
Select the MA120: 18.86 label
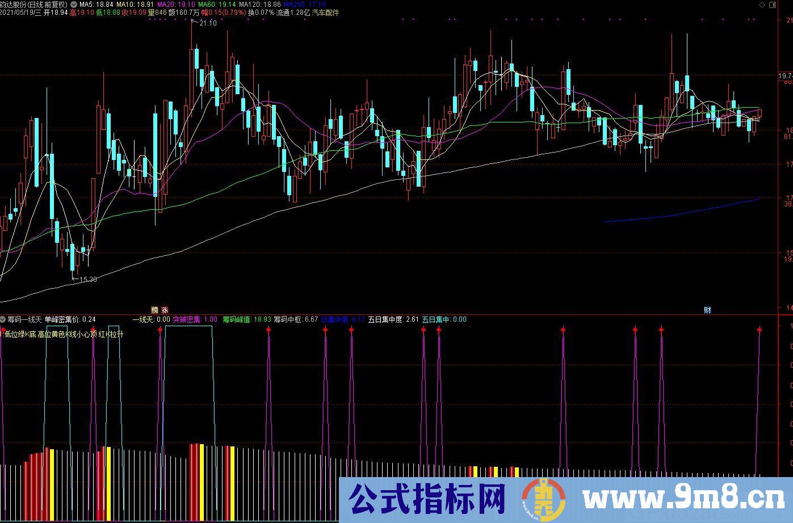(x=260, y=4)
